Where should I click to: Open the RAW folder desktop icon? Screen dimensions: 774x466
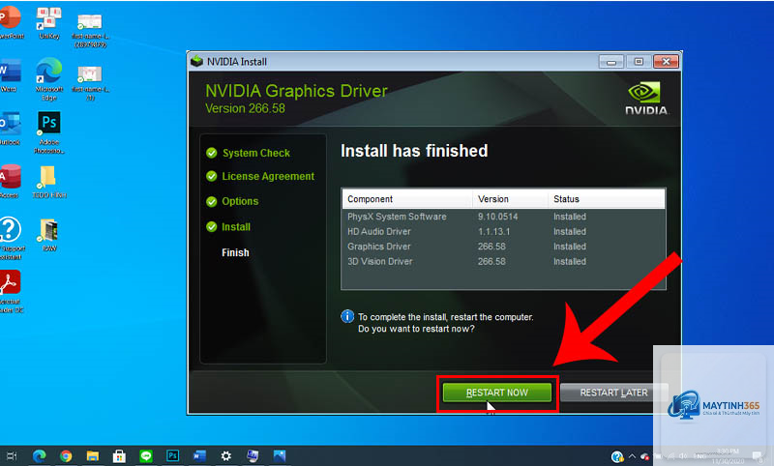click(49, 235)
